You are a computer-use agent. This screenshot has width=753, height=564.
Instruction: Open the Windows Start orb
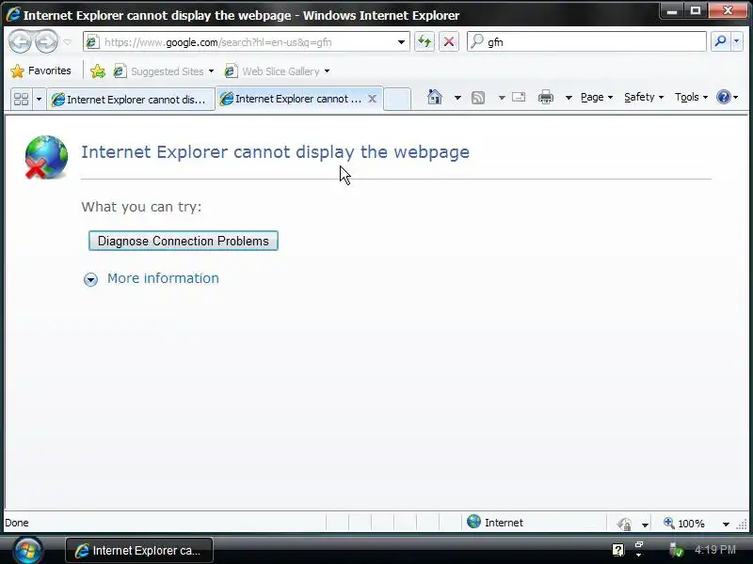click(28, 550)
